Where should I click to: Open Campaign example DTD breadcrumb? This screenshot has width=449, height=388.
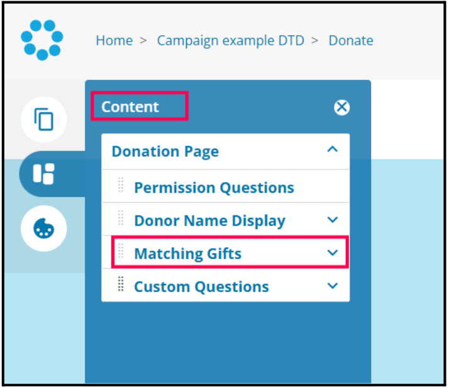[230, 40]
